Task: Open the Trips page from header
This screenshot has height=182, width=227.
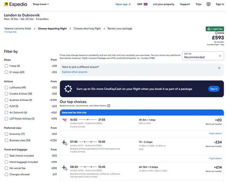Action: (x=198, y=4)
